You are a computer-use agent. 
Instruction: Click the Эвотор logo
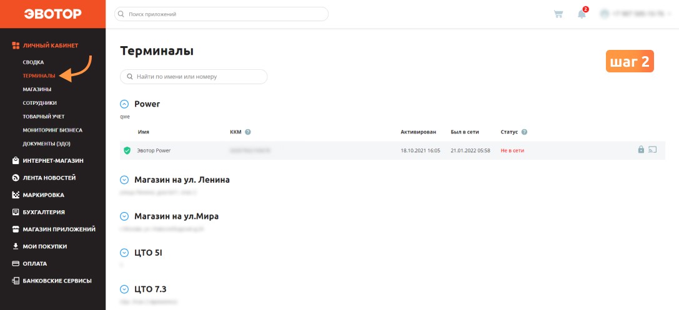(x=53, y=14)
